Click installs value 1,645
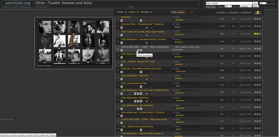This screenshot has height=137, width=279. click(222, 26)
